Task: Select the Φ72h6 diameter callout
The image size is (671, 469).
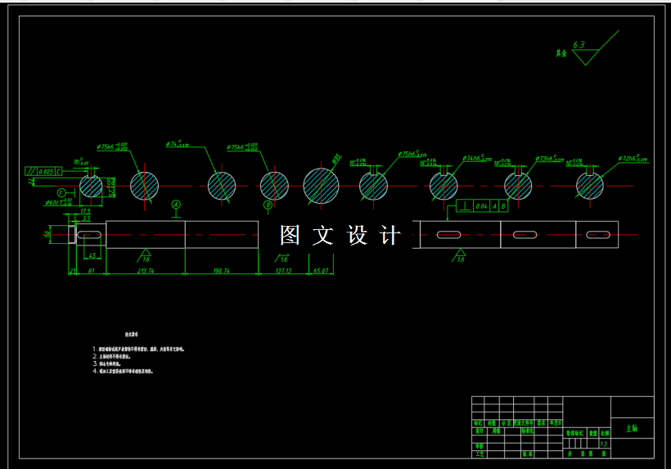Action: point(633,158)
